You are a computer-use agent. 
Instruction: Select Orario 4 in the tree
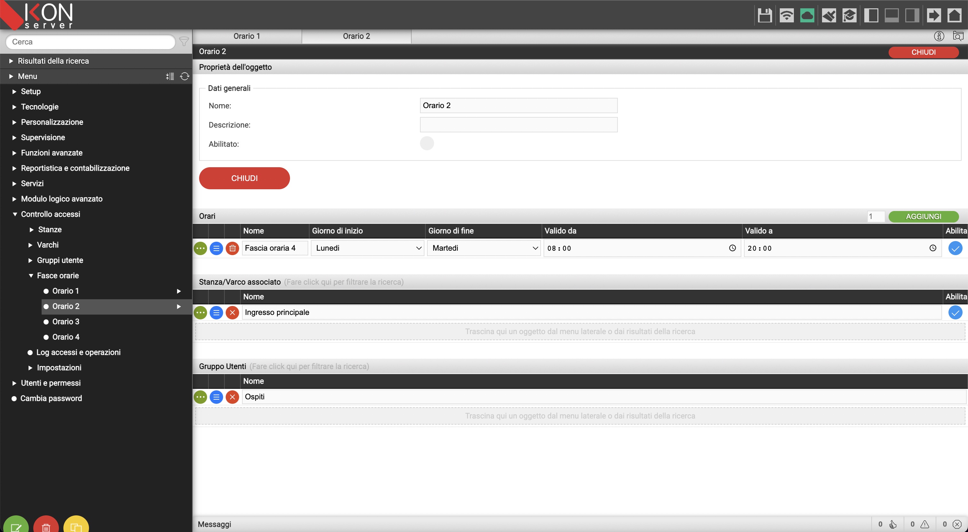tap(66, 337)
